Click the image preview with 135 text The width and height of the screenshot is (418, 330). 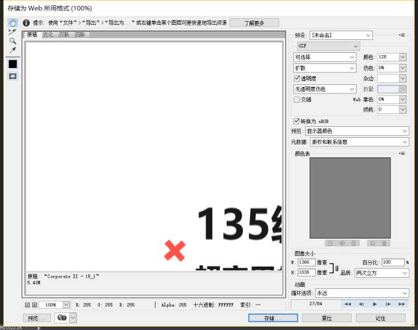[154, 156]
